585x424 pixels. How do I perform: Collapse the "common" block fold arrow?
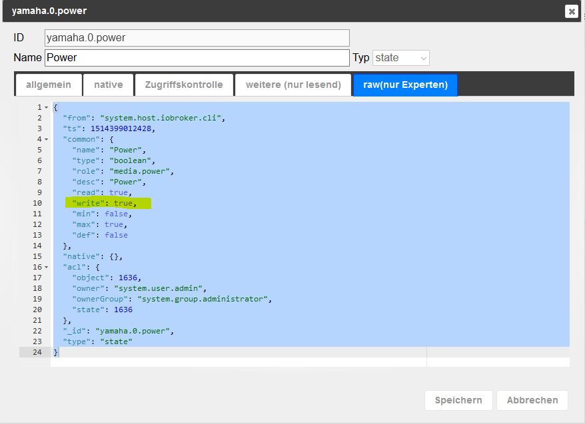click(47, 139)
